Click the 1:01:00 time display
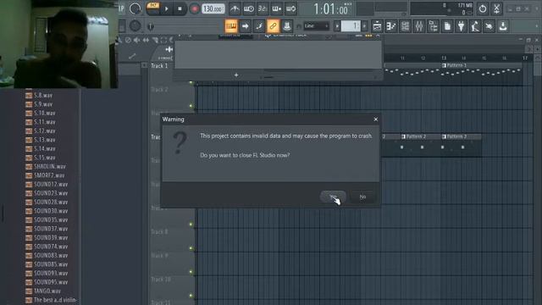 pos(330,9)
